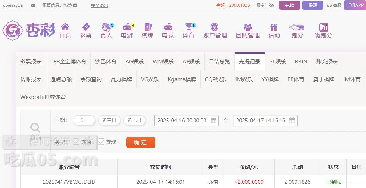This screenshot has height=188, width=366.
Task: Click the 已到账 status cell
Action: point(334,182)
